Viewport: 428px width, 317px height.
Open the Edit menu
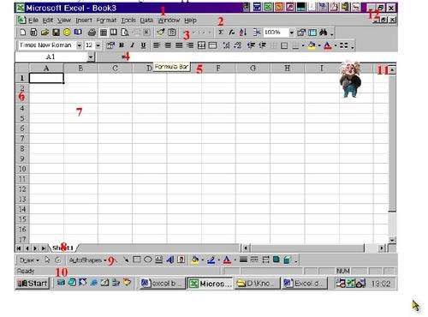coord(48,21)
